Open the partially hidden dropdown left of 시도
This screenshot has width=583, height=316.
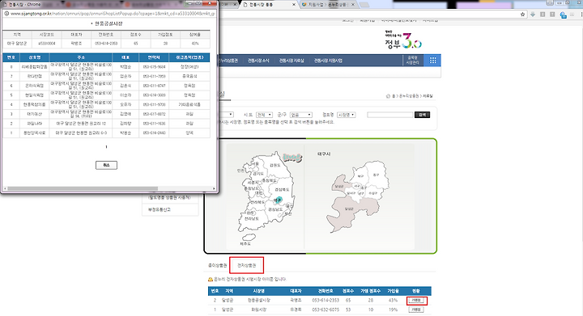(x=227, y=115)
